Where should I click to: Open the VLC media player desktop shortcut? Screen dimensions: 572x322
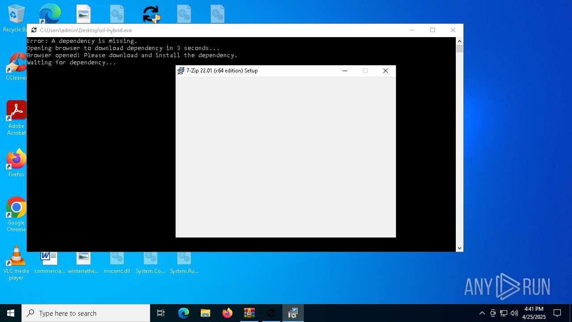(16, 263)
